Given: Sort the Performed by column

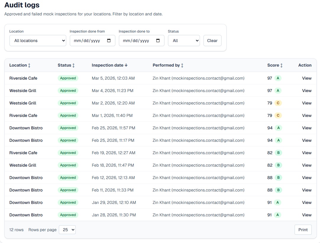Looking at the screenshot, I should click(x=168, y=65).
